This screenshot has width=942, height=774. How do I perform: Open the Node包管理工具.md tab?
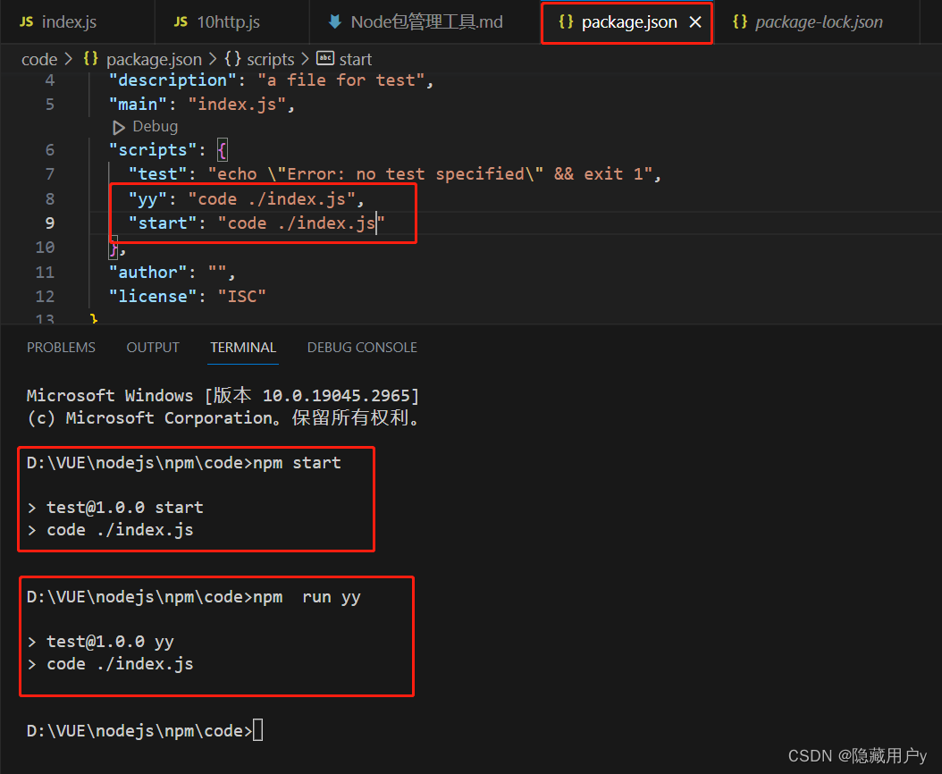[425, 22]
